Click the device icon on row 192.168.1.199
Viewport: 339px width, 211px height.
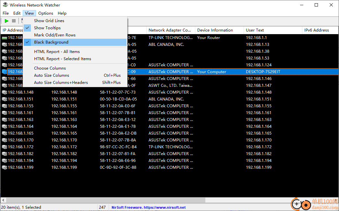pos(5,167)
